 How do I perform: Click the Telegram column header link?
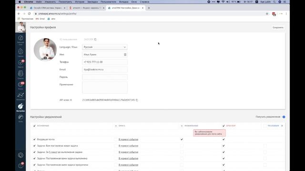coord(273,126)
